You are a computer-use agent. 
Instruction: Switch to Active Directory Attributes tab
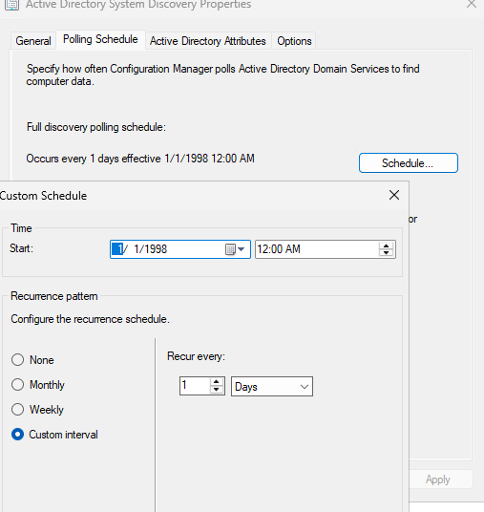pos(208,41)
